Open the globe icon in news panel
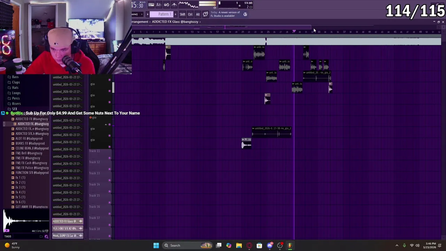Image resolution: width=446 pixels, height=251 pixels. pos(245,14)
